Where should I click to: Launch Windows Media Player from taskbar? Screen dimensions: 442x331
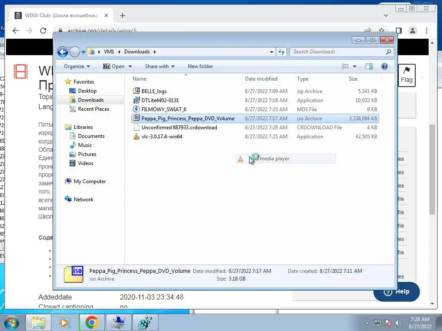point(64,322)
